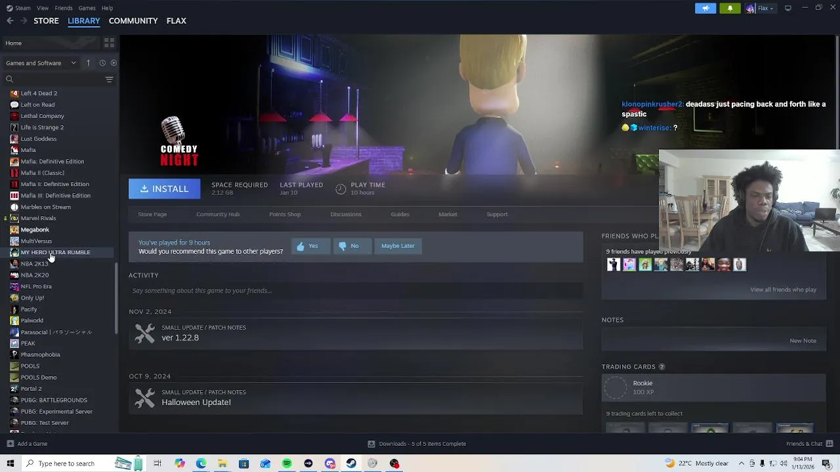Viewport: 840px width, 472px height.
Task: Click the Maybe Later button
Action: pyautogui.click(x=398, y=246)
